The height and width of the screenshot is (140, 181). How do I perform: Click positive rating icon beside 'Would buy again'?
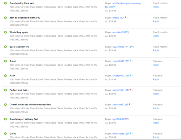(x=5, y=32)
